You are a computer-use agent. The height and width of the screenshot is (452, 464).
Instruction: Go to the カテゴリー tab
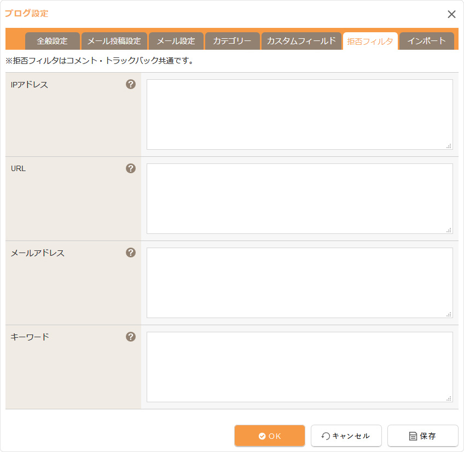(x=233, y=41)
